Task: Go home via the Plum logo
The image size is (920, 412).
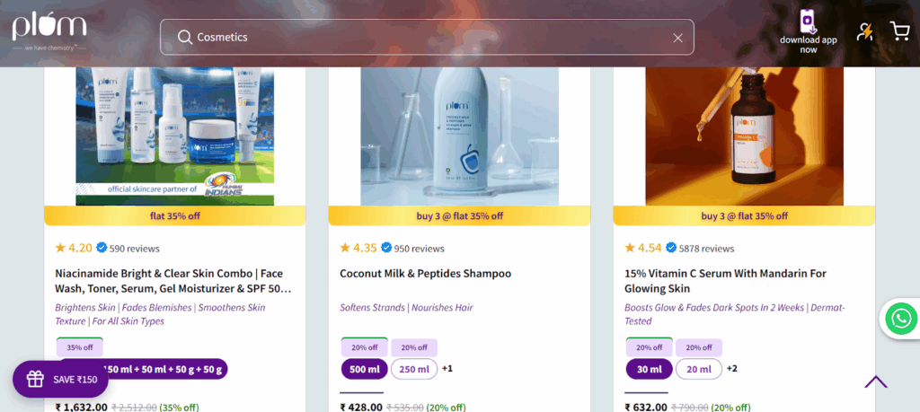Action: 49,31
